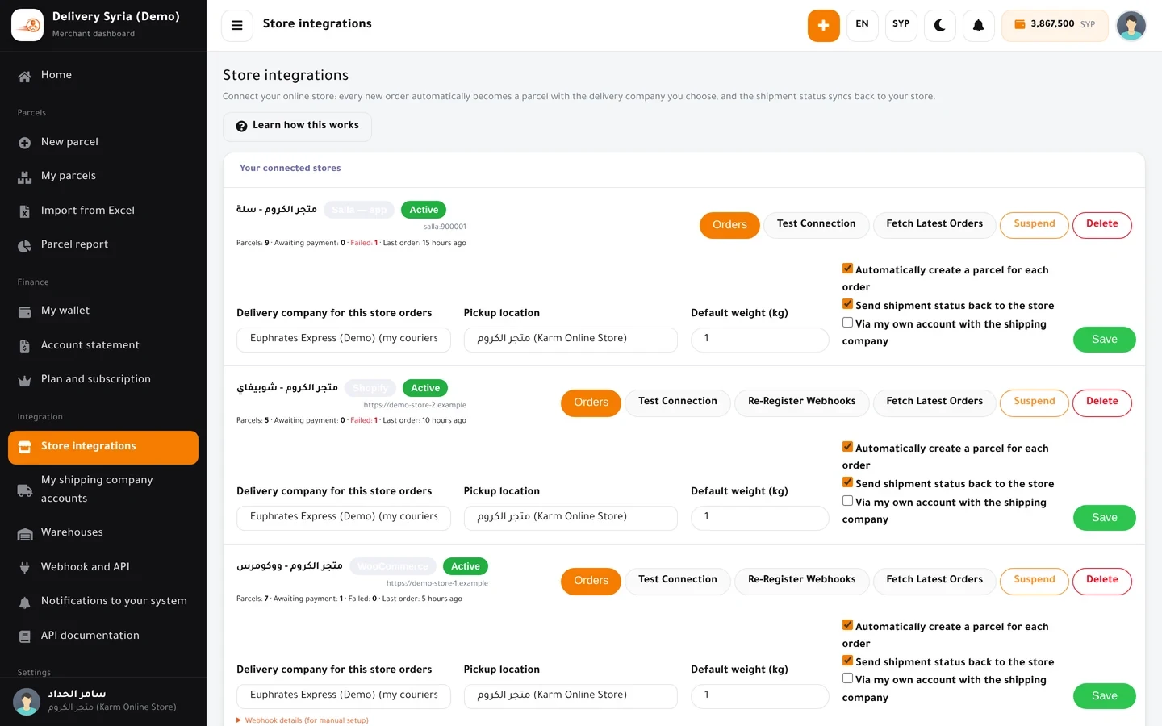Click the Store integrations sidebar icon
1162x726 pixels.
click(x=25, y=447)
